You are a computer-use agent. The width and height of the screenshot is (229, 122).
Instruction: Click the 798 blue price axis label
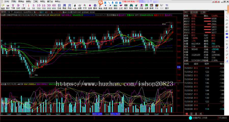tap(178, 67)
